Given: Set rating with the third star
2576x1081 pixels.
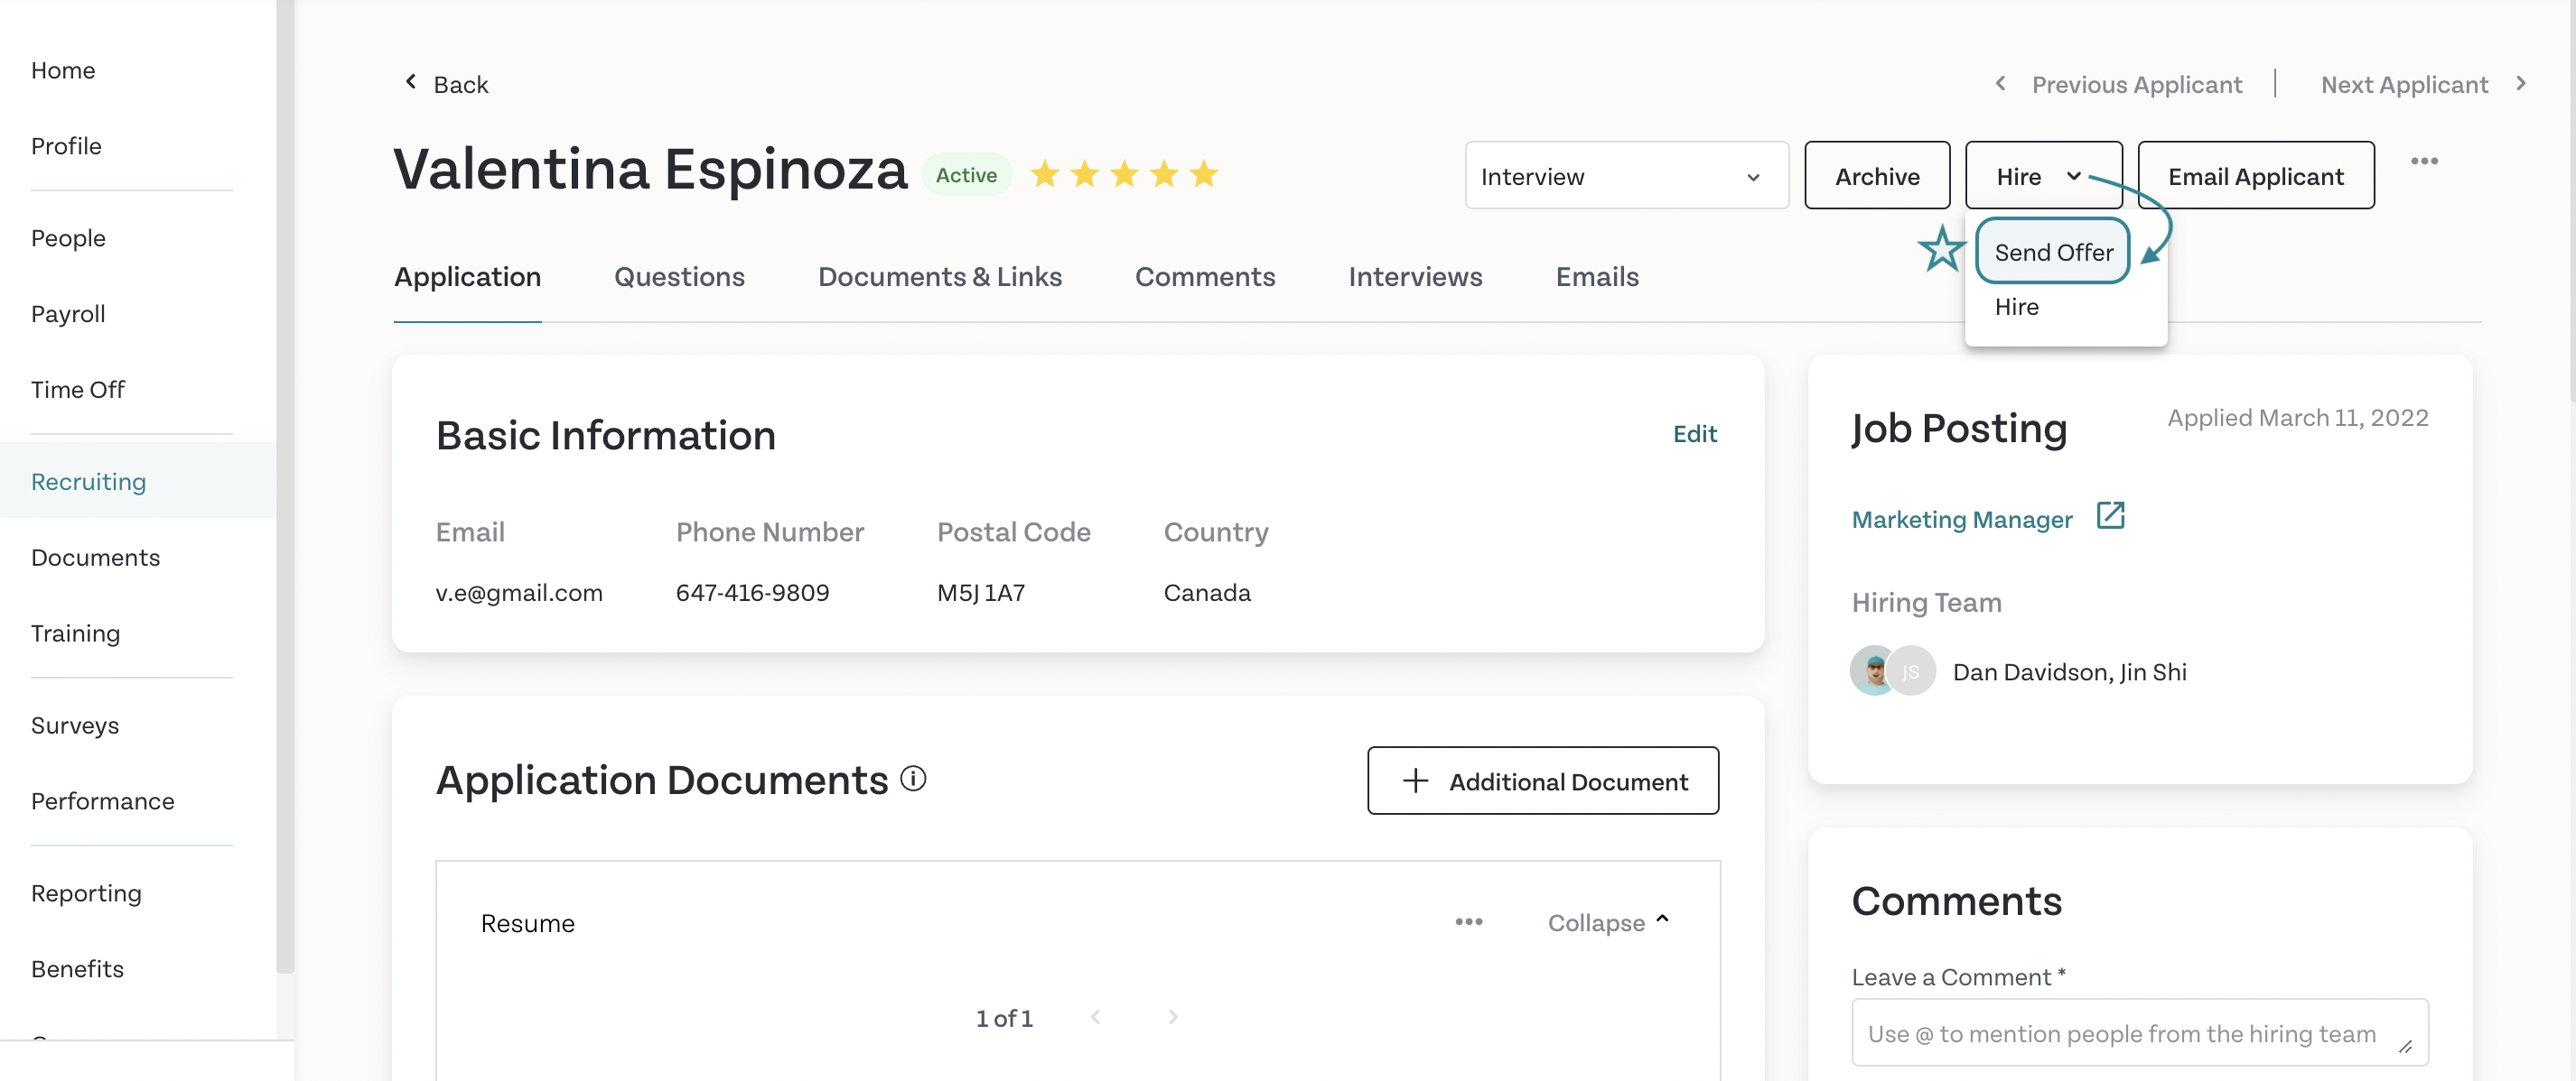Looking at the screenshot, I should click(1124, 174).
